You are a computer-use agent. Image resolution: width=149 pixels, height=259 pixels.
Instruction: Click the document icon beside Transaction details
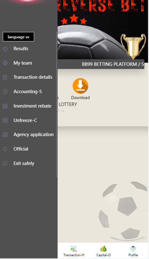(x=5, y=77)
